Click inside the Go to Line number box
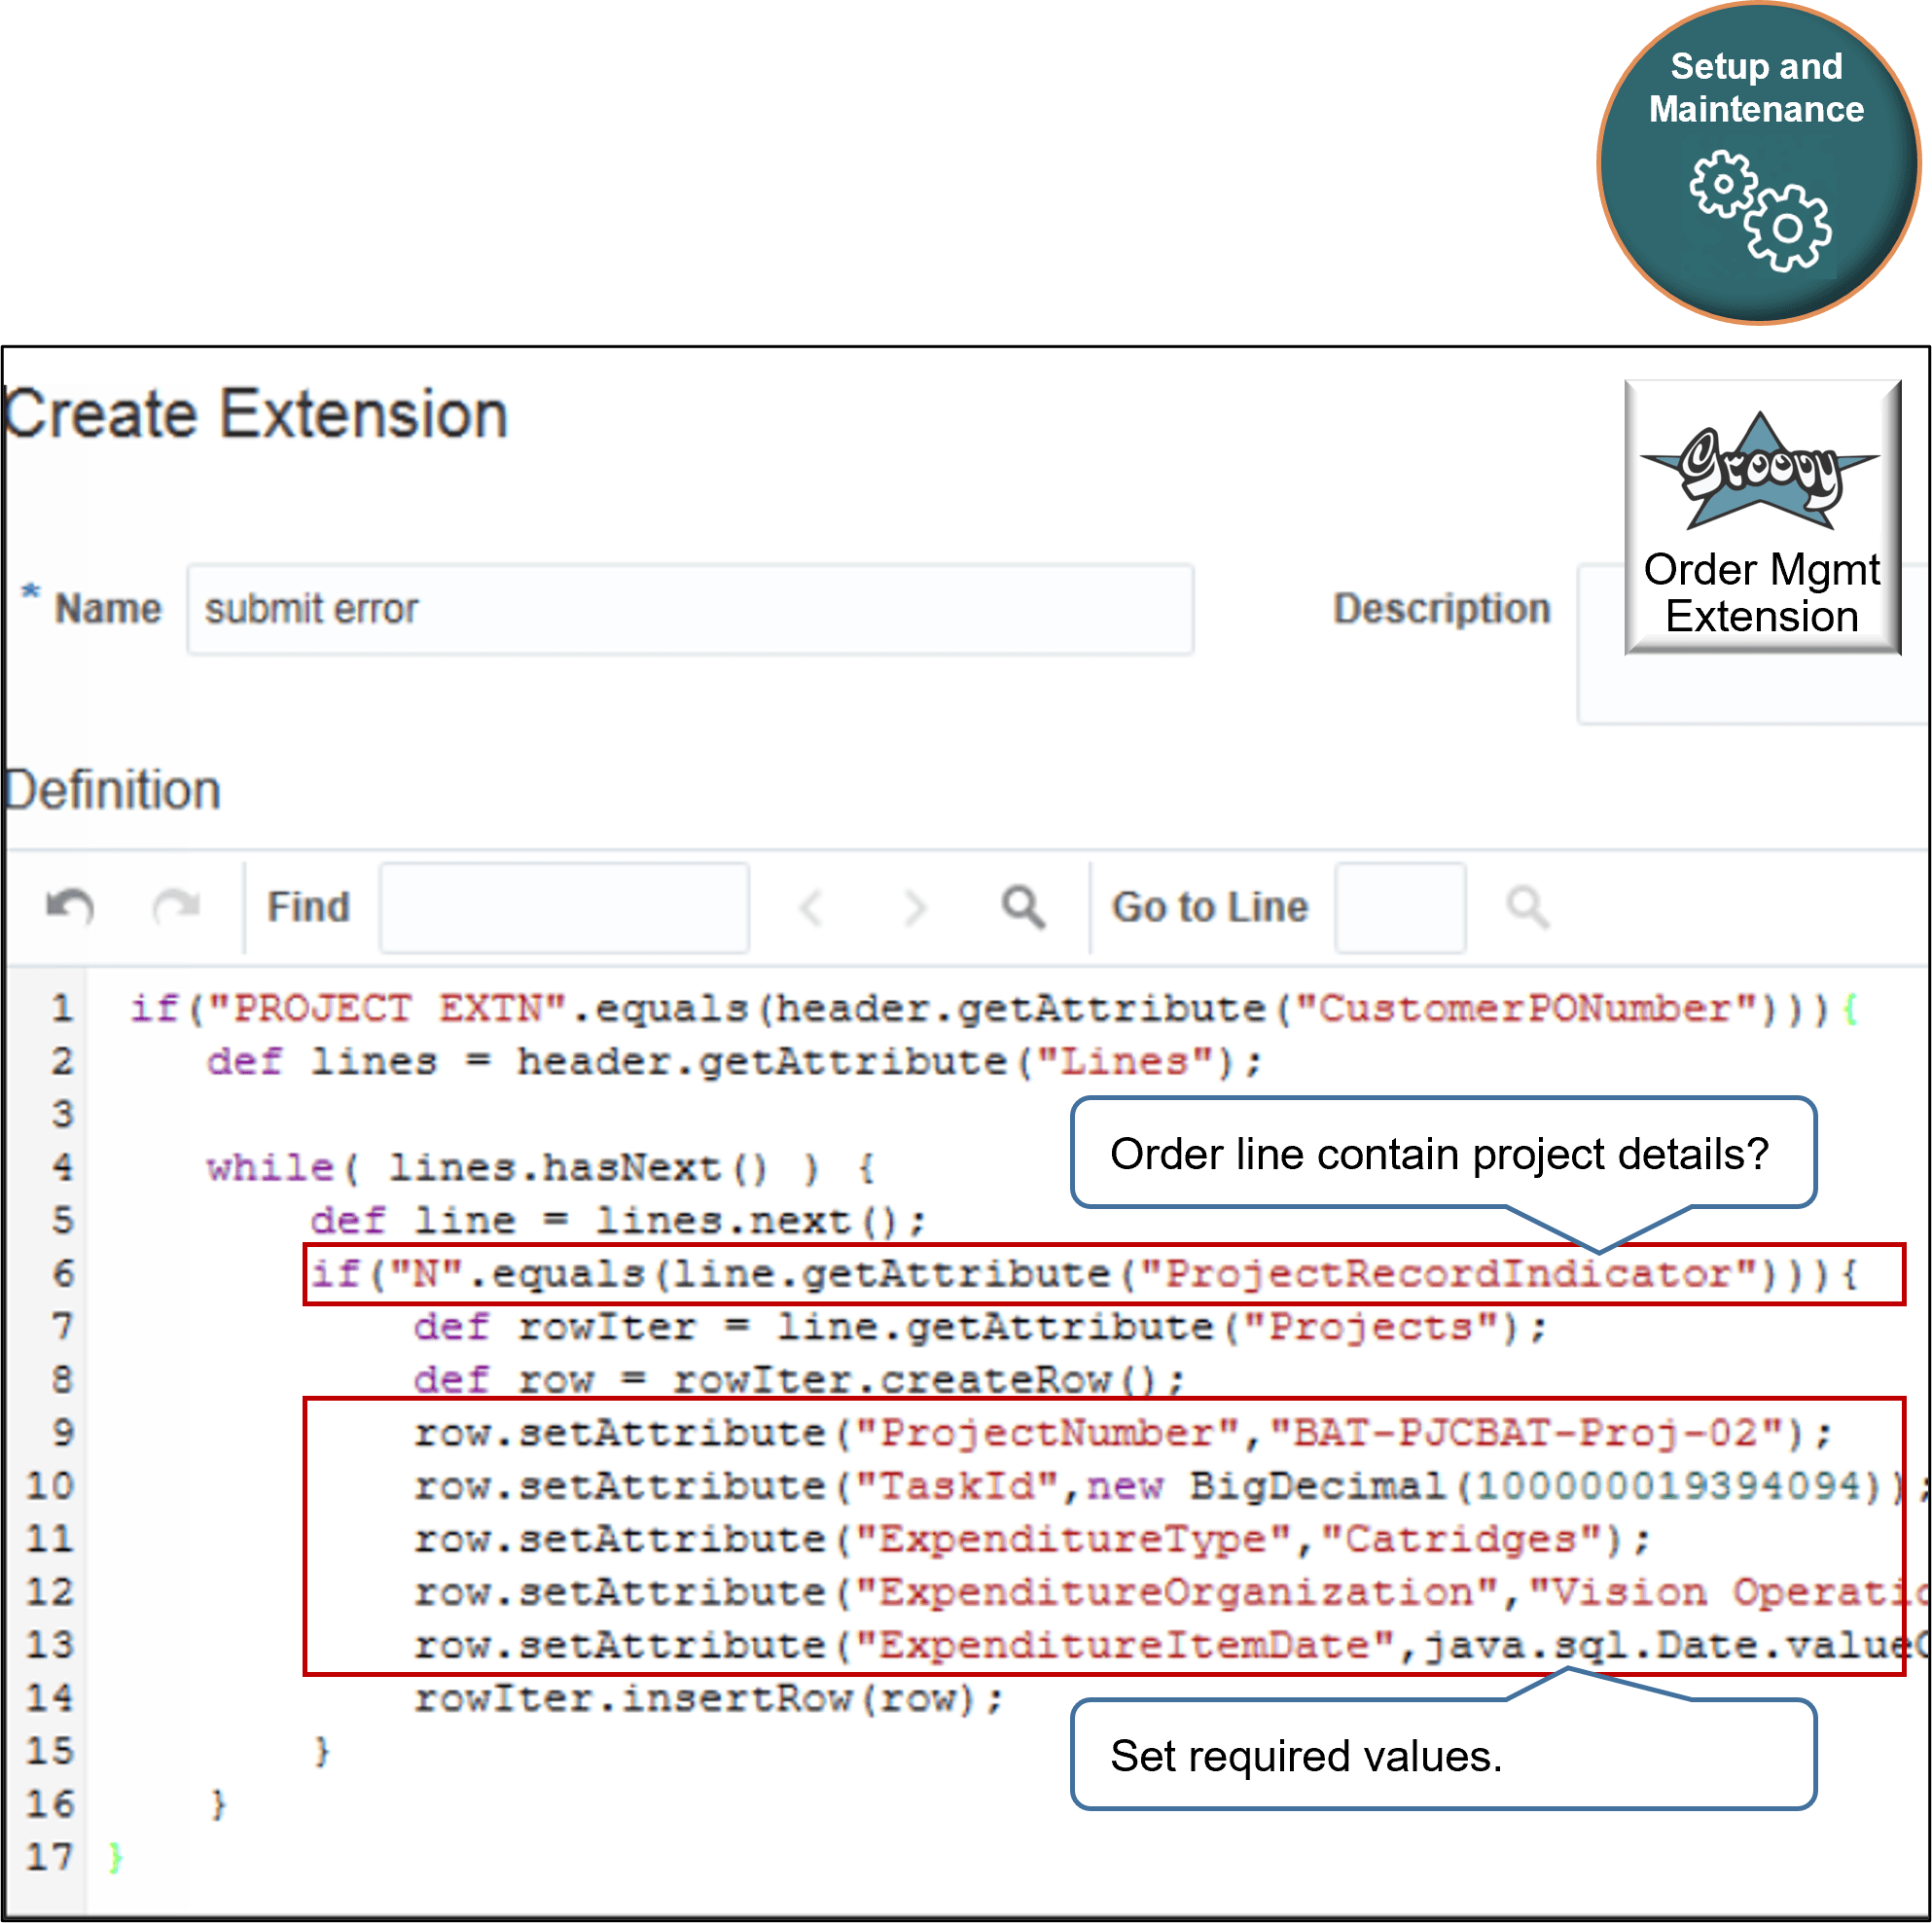The image size is (1932, 1923). (x=1399, y=907)
